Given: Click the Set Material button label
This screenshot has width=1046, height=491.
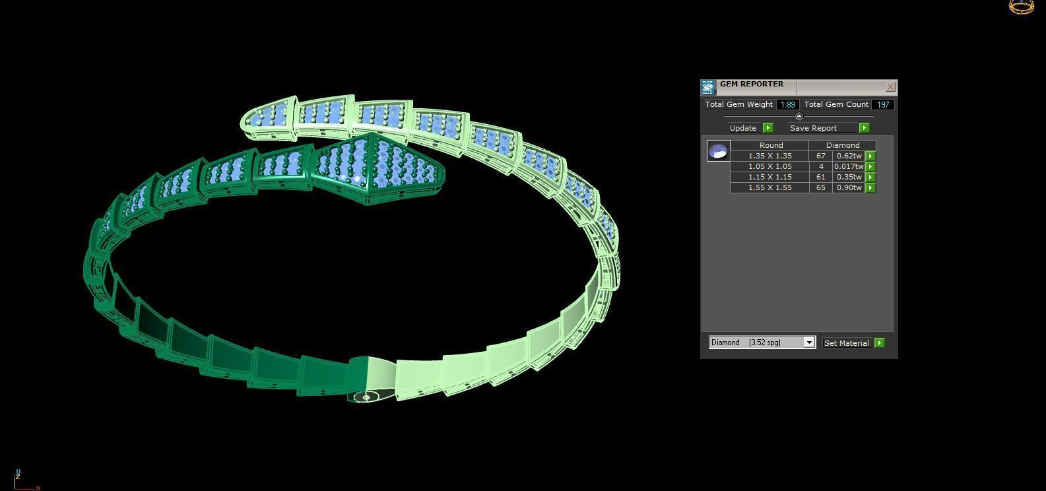Looking at the screenshot, I should click(847, 343).
